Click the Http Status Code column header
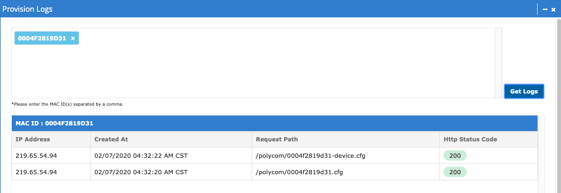This screenshot has height=193, width=561. click(x=470, y=139)
